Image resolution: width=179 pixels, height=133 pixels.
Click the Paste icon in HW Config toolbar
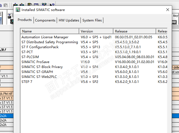click(x=6, y=5)
